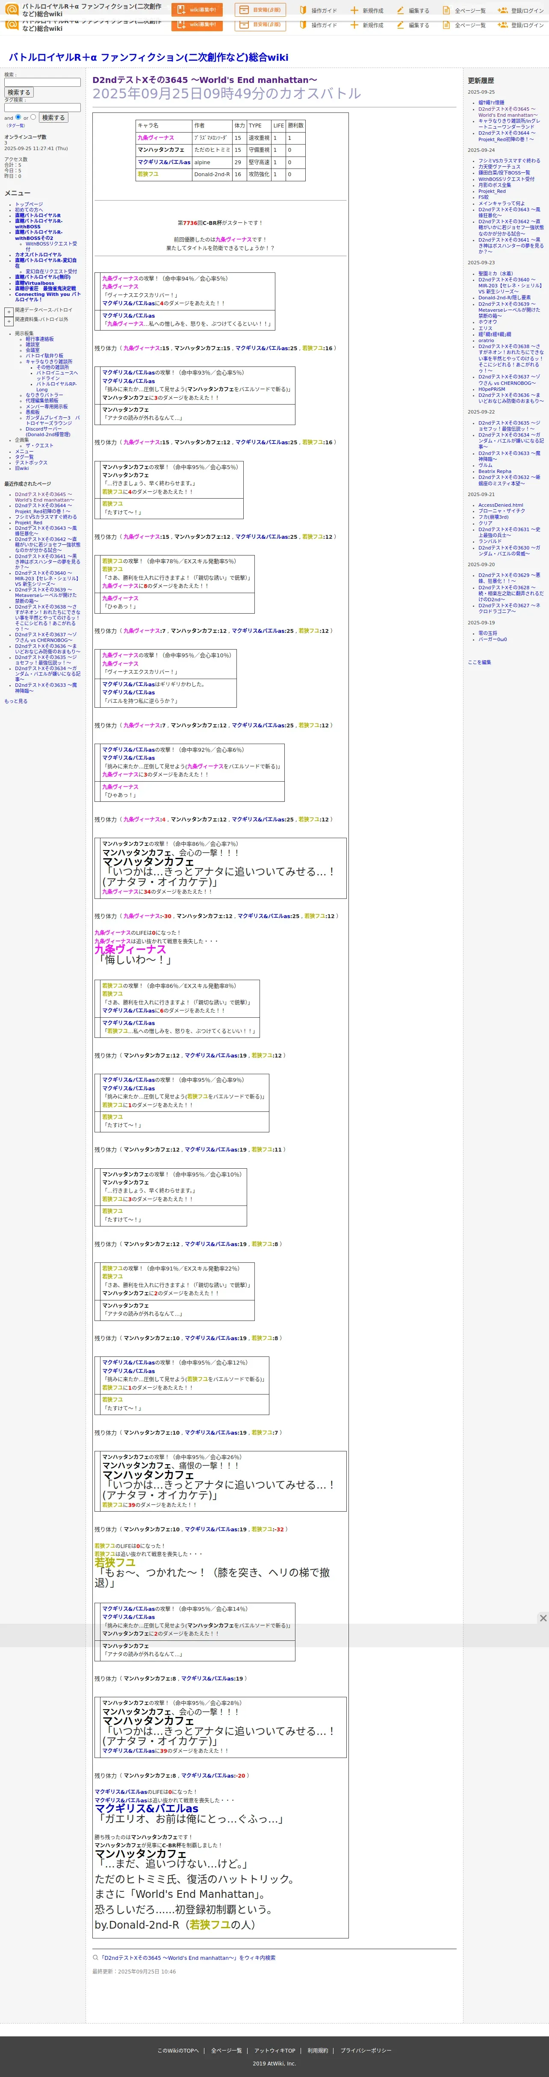Open 直轄@雀荘 最強雀鬼決定戦 link
This screenshot has width=549, height=2077.
(45, 289)
